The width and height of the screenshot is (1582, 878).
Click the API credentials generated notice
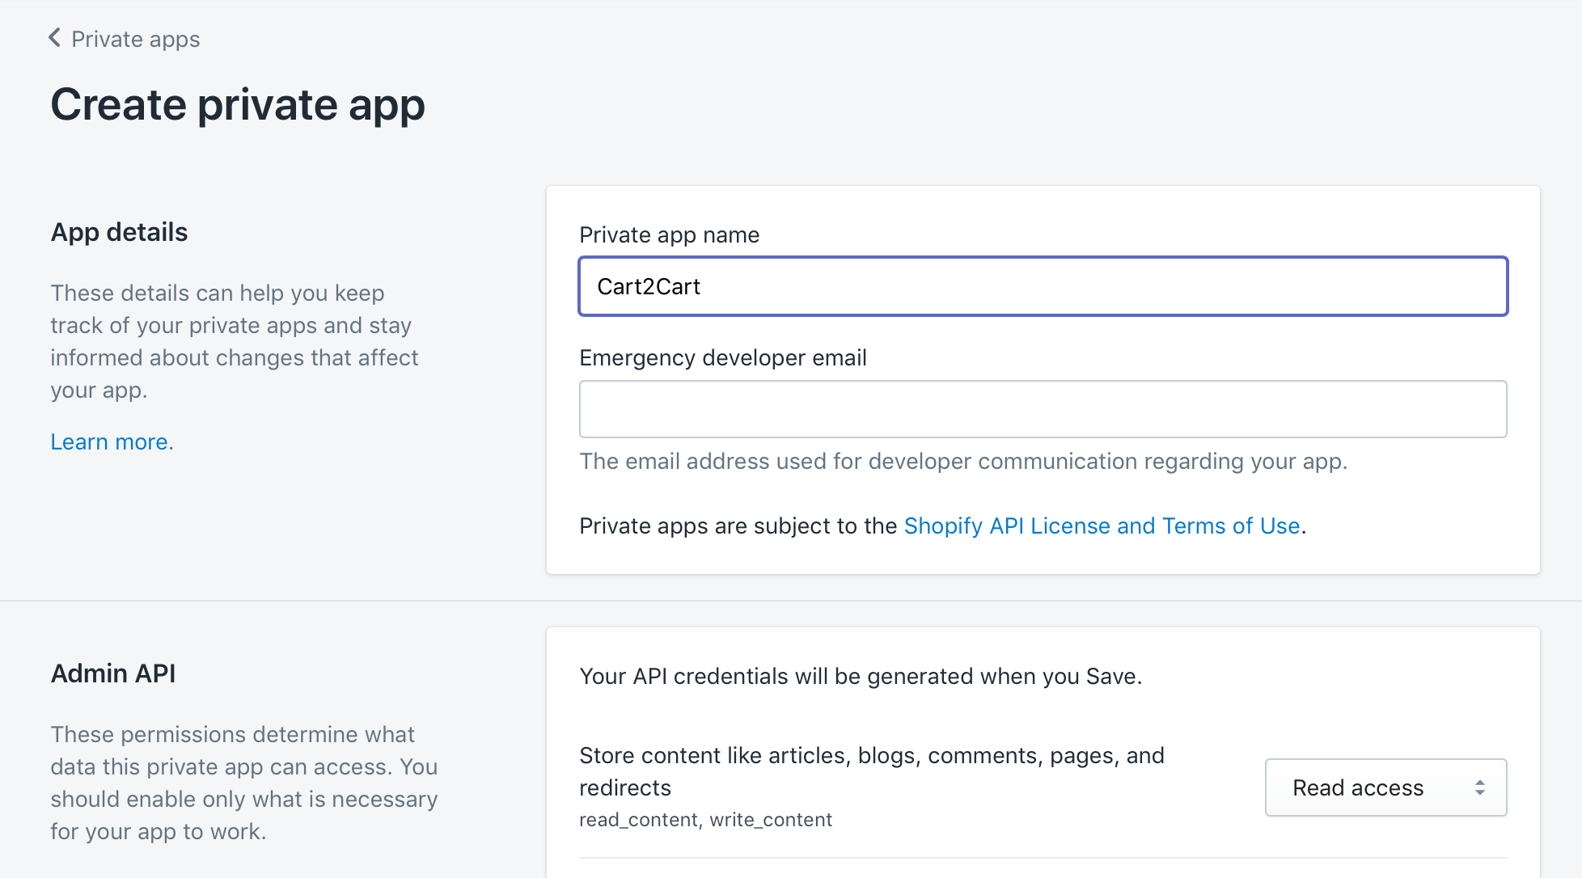(861, 676)
